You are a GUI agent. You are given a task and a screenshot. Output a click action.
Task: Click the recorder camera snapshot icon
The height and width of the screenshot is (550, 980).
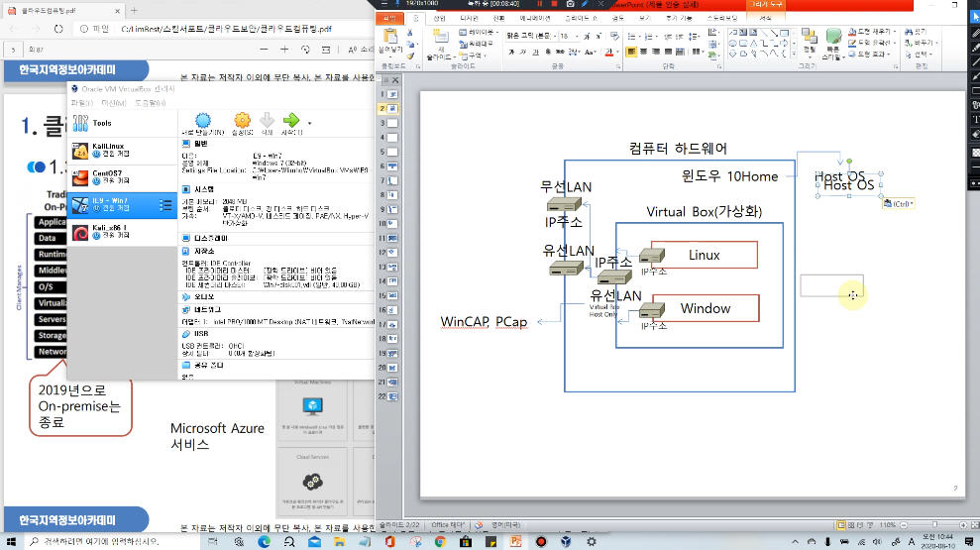click(x=570, y=4)
